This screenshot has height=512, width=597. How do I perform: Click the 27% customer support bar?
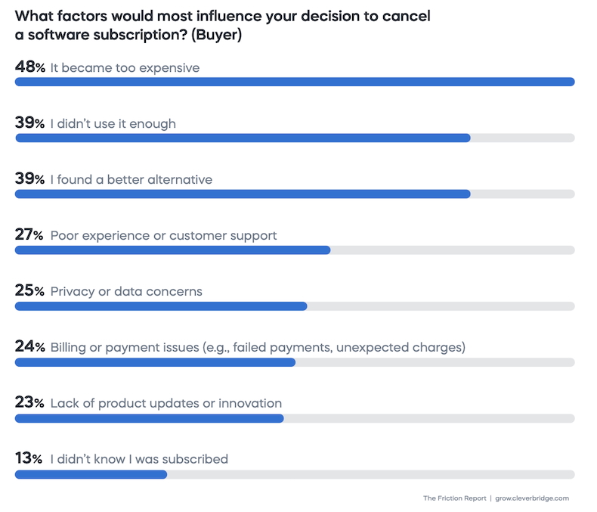tap(172, 250)
